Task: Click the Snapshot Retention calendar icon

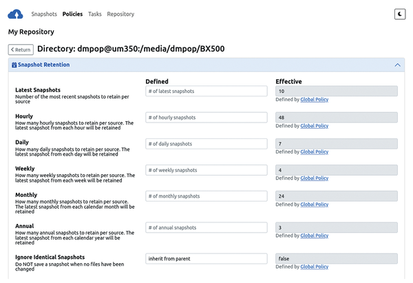Action: point(14,65)
